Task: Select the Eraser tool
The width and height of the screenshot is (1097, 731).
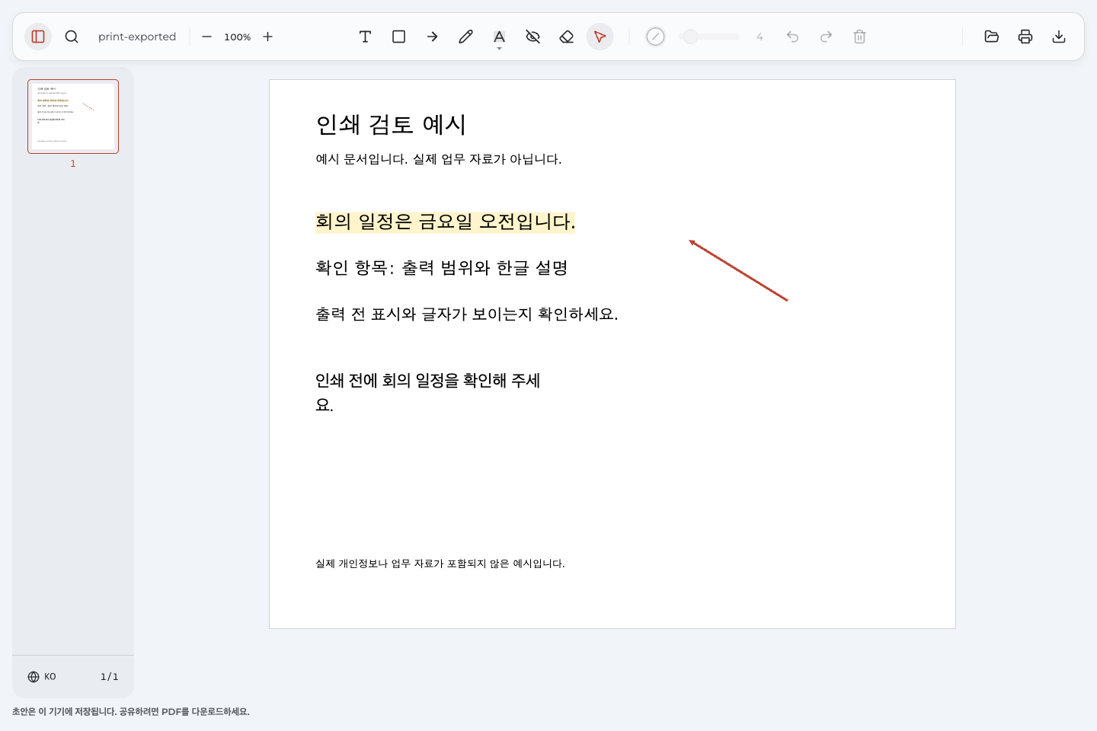Action: click(x=566, y=37)
